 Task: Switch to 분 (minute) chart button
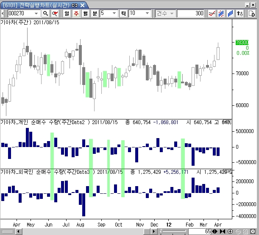coord(95,13)
